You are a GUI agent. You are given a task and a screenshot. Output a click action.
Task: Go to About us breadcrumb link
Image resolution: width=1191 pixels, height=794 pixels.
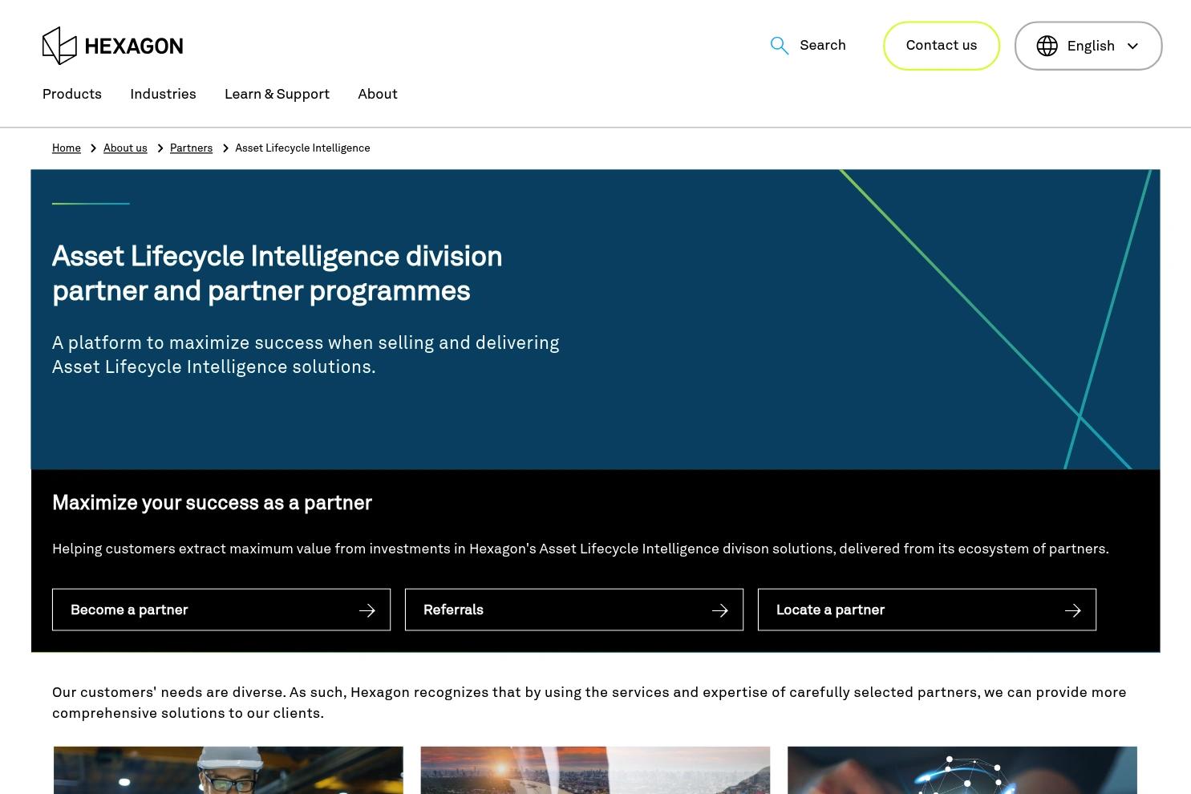[x=125, y=148]
